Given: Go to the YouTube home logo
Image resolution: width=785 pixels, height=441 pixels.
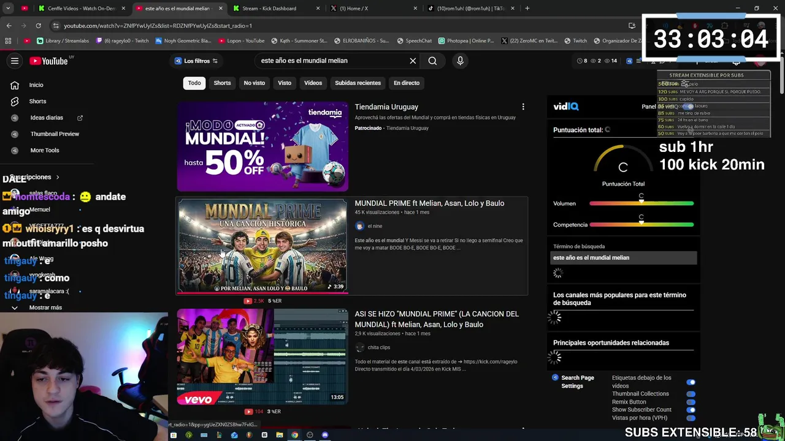Looking at the screenshot, I should point(48,61).
